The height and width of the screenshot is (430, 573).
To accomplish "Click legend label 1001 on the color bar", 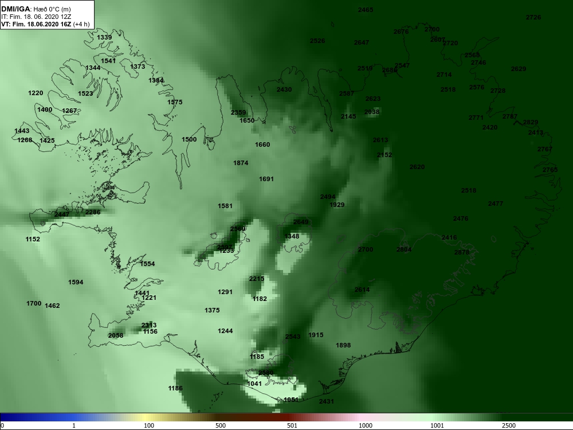I will tap(437, 425).
